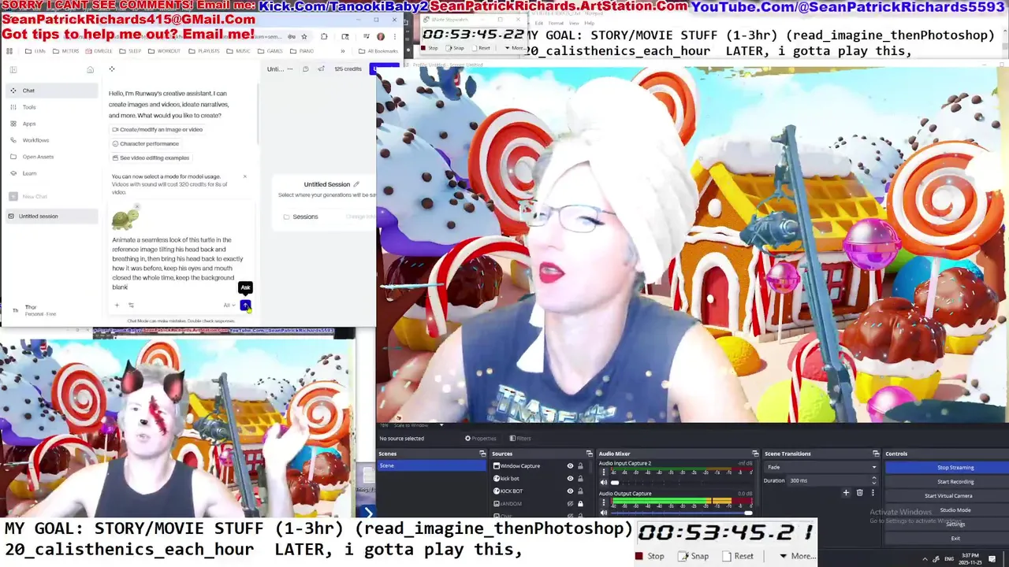Screen dimensions: 1009x567
Task: Open the MUSIC bookmarks folder
Action: [x=238, y=51]
